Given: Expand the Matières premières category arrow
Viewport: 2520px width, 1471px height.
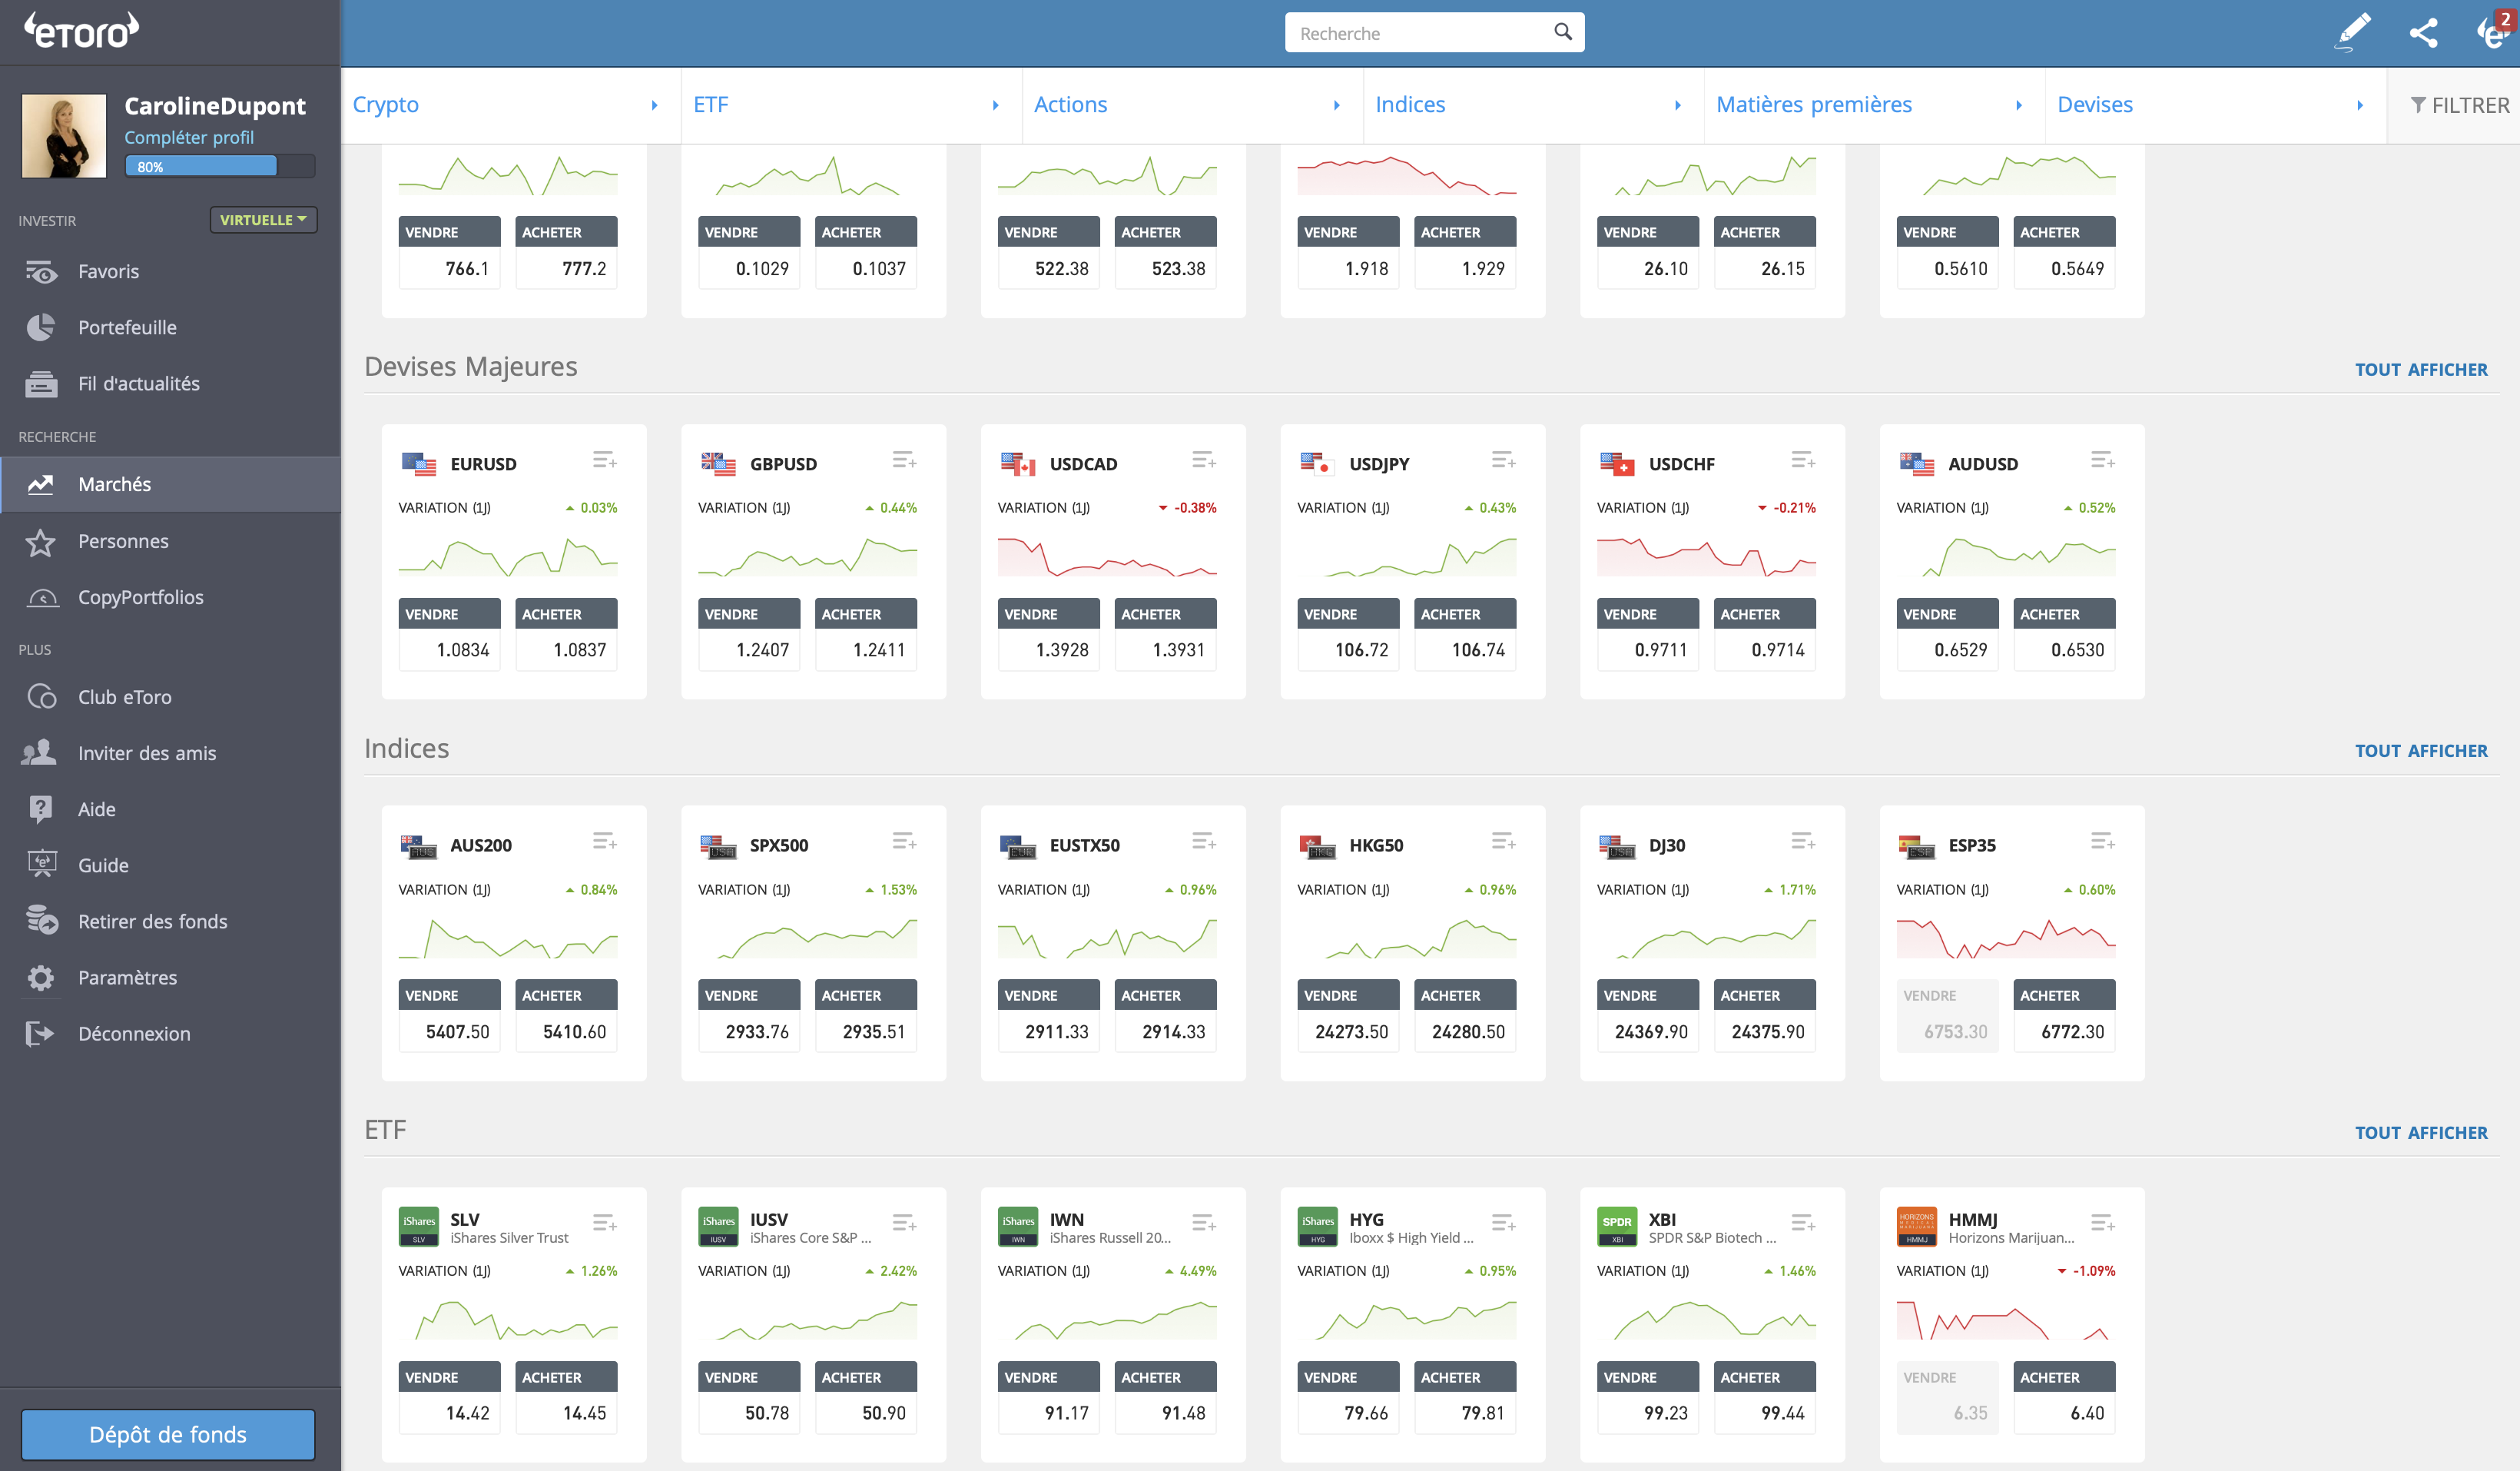Looking at the screenshot, I should (2019, 105).
